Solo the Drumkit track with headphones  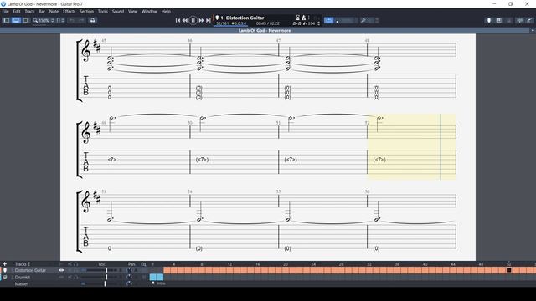(x=76, y=277)
